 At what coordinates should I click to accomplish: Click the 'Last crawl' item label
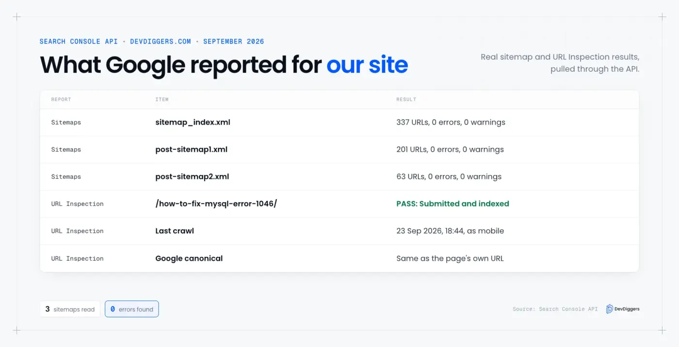point(175,231)
